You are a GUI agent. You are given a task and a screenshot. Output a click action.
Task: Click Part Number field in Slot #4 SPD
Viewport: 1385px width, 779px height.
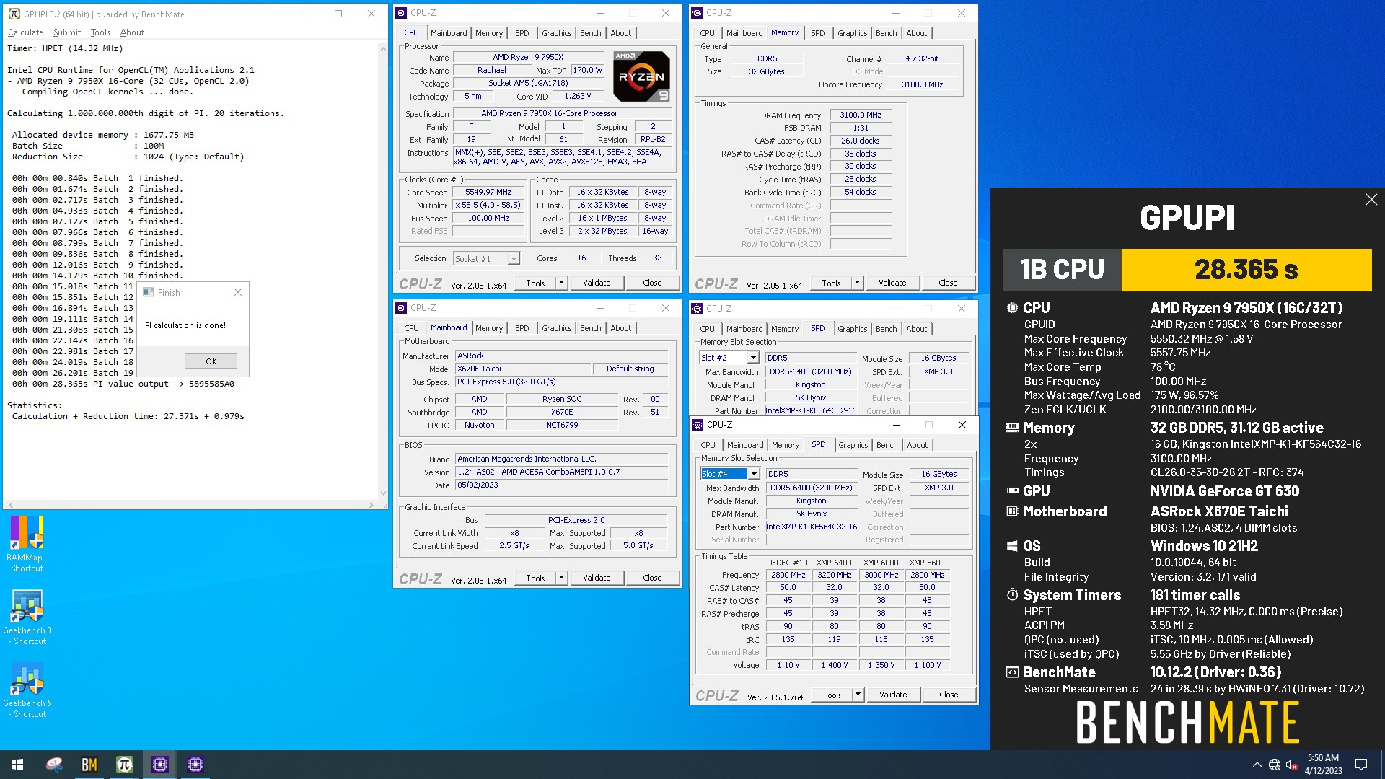point(811,527)
